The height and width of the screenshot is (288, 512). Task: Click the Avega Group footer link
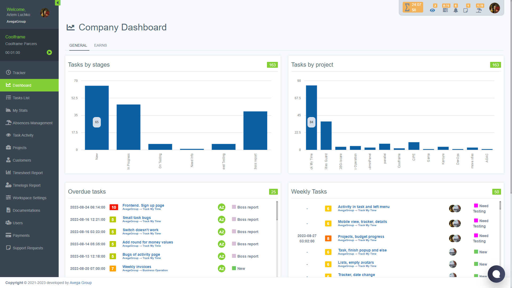(81, 283)
